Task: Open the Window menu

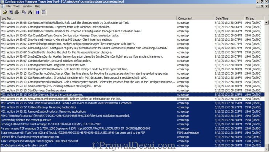Action: [27, 6]
